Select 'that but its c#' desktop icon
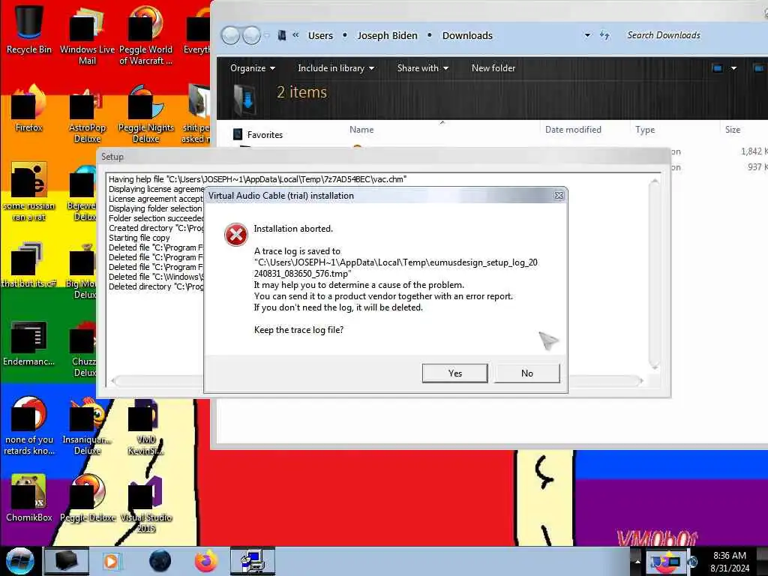This screenshot has width=768, height=576. [28, 265]
